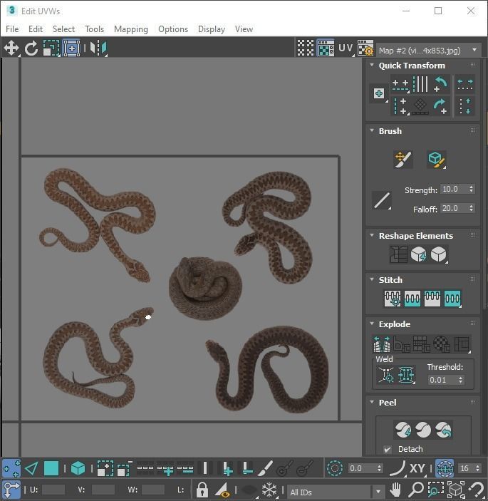488x501 pixels.
Task: Select the Move selected subobjects tool
Action: 11,48
